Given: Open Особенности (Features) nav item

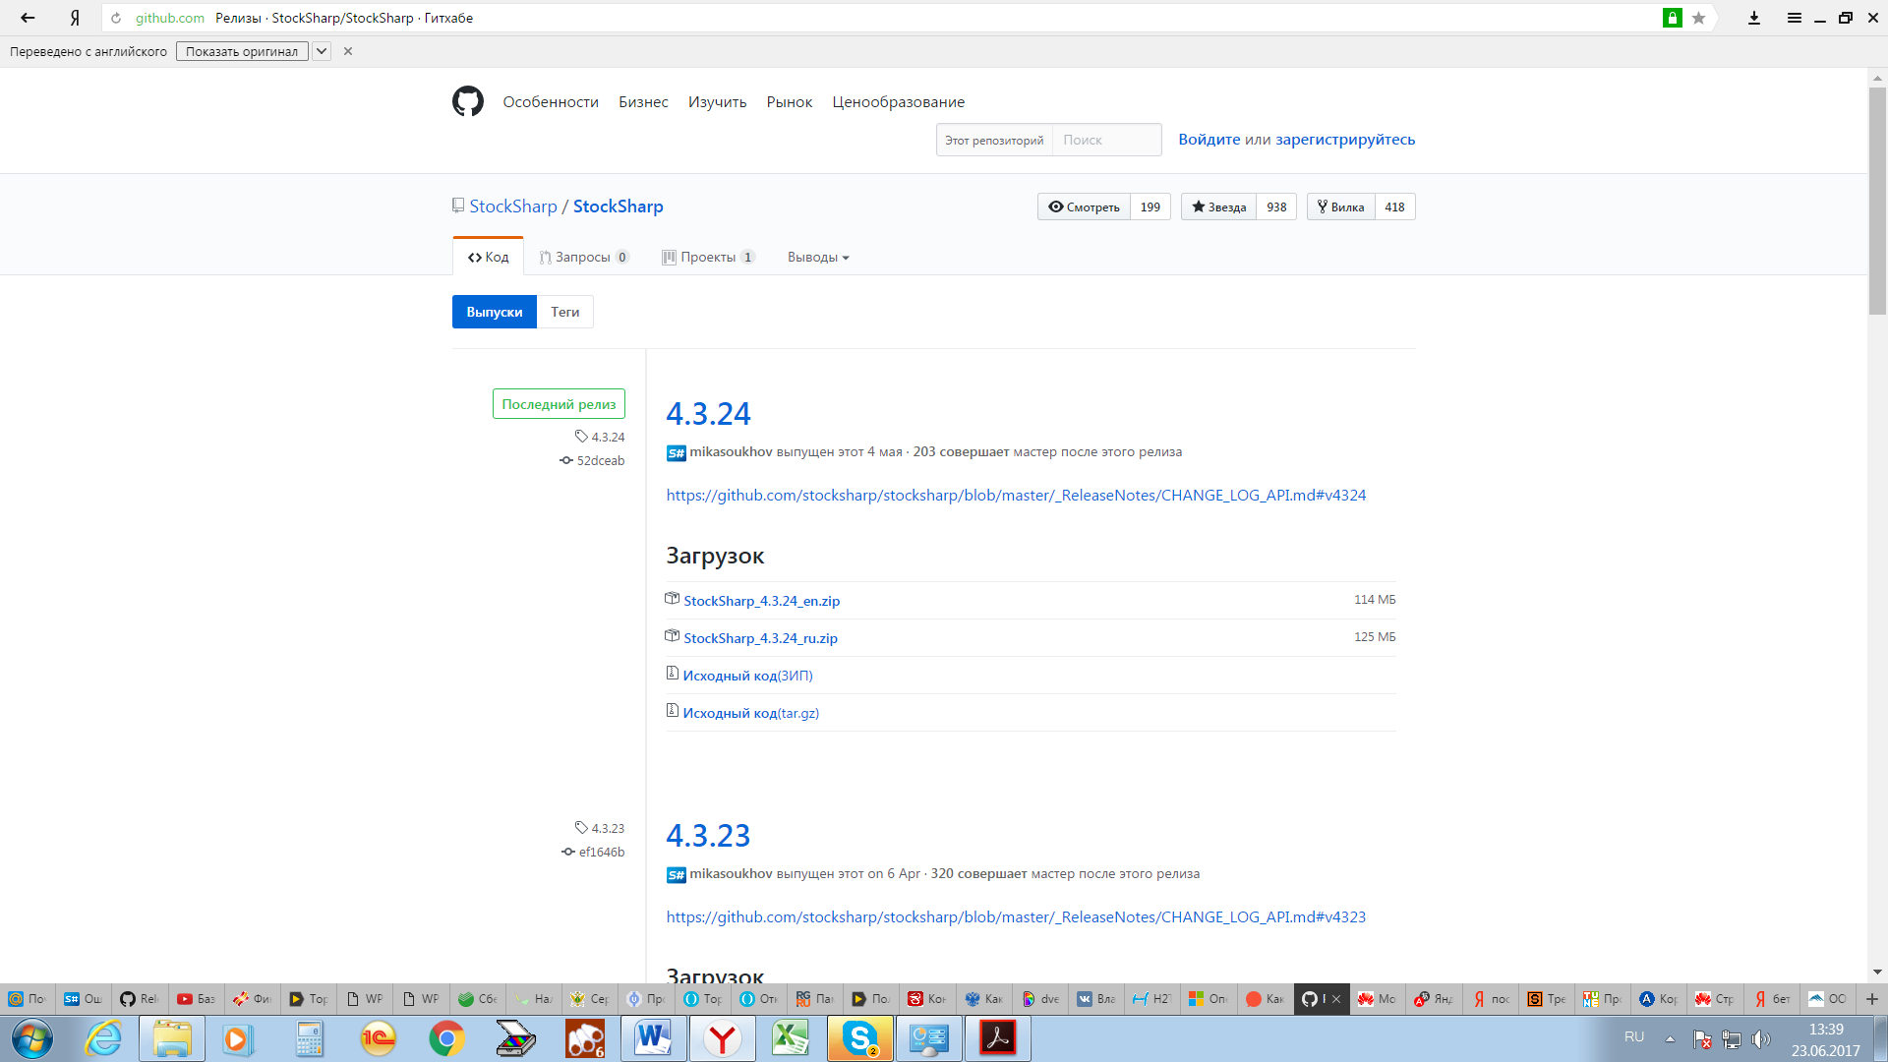Looking at the screenshot, I should pos(551,101).
